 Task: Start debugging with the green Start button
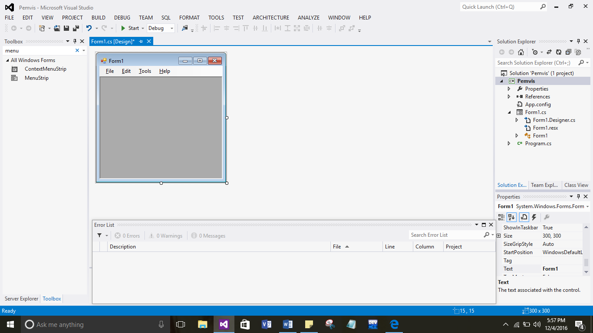(x=130, y=28)
